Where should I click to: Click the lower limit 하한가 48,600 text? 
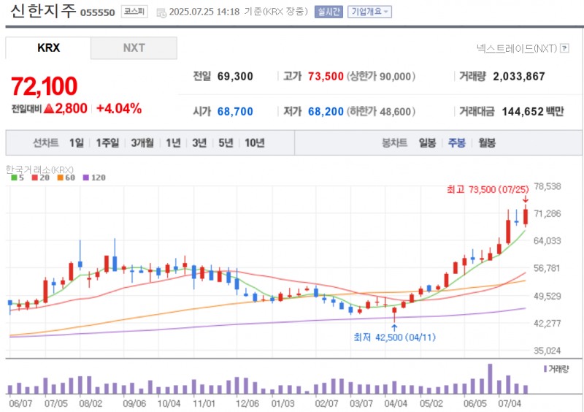click(x=381, y=112)
